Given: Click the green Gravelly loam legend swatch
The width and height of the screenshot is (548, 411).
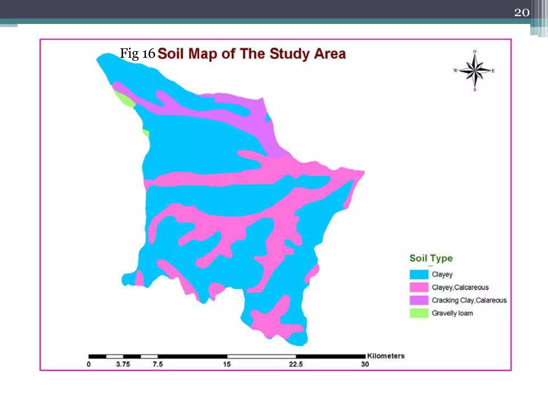Looking at the screenshot, I should (419, 313).
